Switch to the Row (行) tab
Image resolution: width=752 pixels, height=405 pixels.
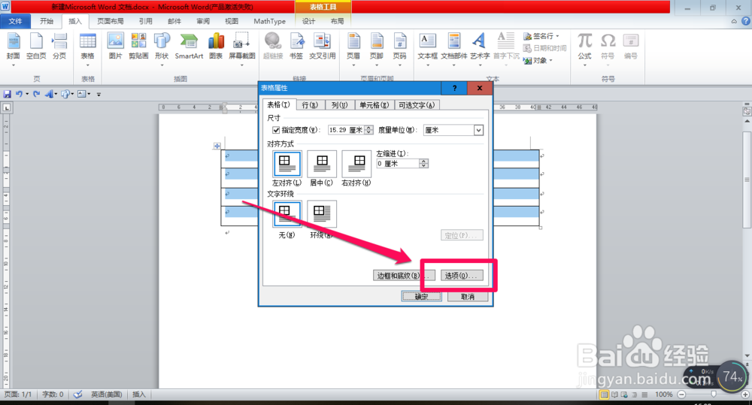[x=310, y=105]
